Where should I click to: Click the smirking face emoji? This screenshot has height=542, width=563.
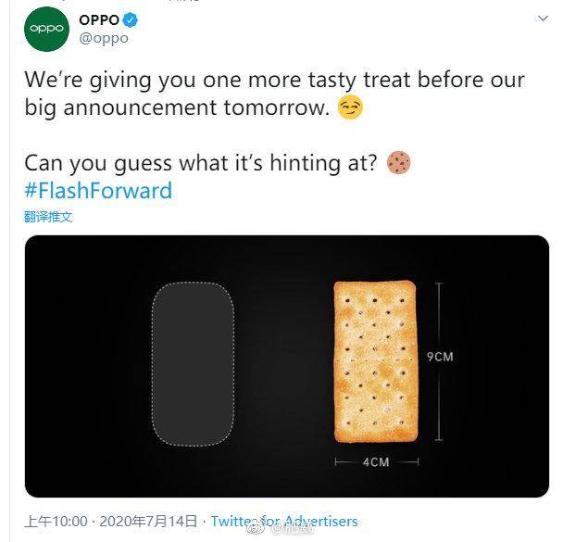pos(350,107)
